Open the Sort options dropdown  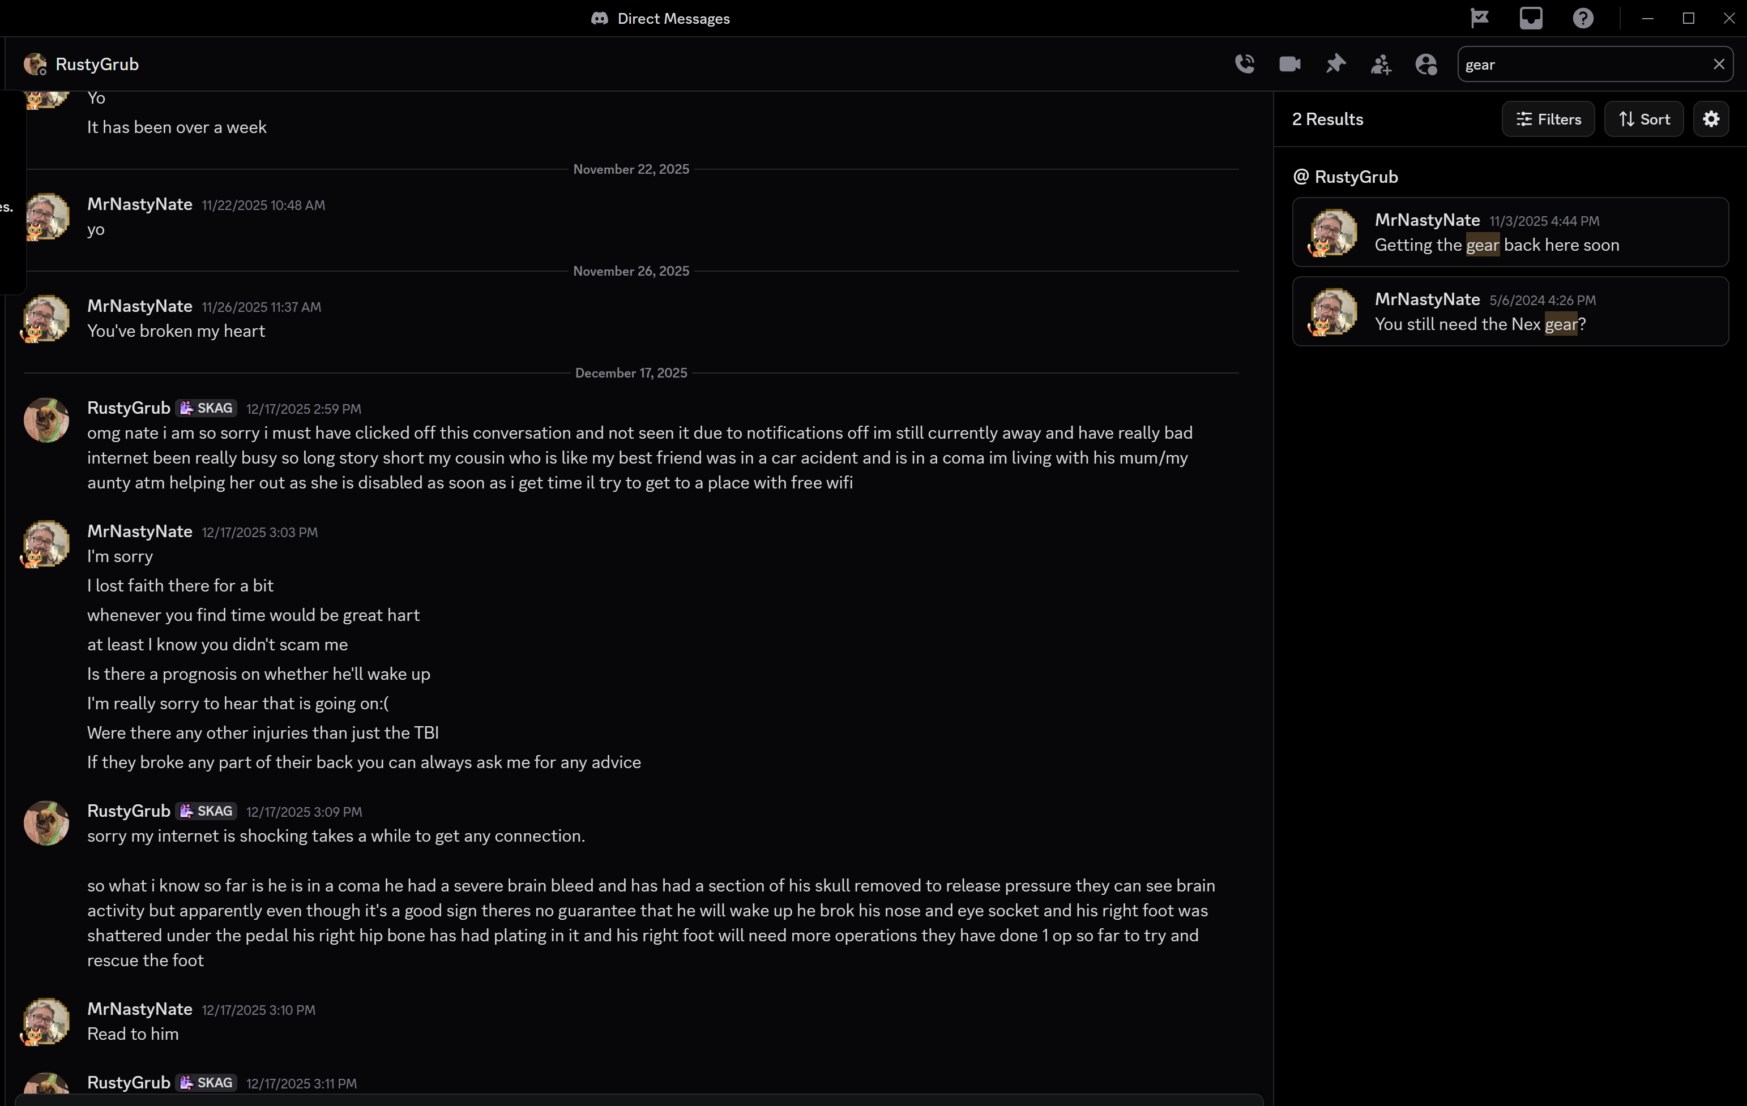pos(1644,119)
